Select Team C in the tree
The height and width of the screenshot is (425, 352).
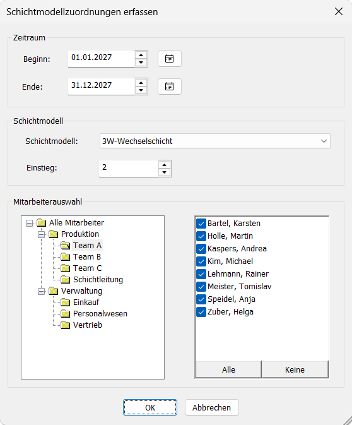tap(88, 268)
